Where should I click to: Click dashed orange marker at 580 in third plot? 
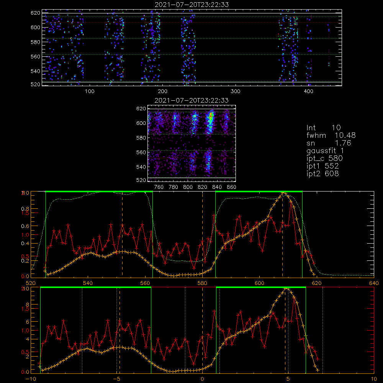tap(202, 234)
